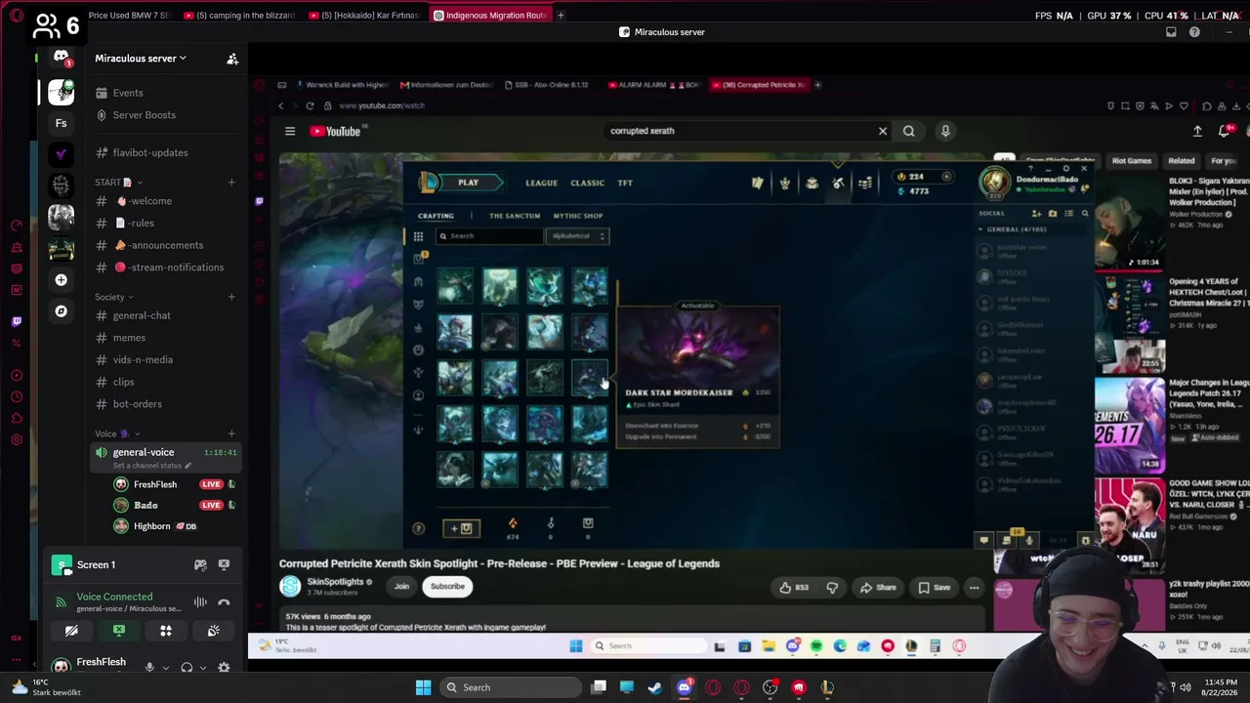This screenshot has height=703, width=1250.
Task: Toggle screen share in voice panel
Action: pyautogui.click(x=119, y=631)
